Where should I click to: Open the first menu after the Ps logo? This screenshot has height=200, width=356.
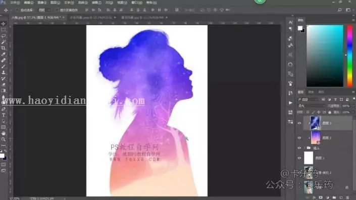15,3
